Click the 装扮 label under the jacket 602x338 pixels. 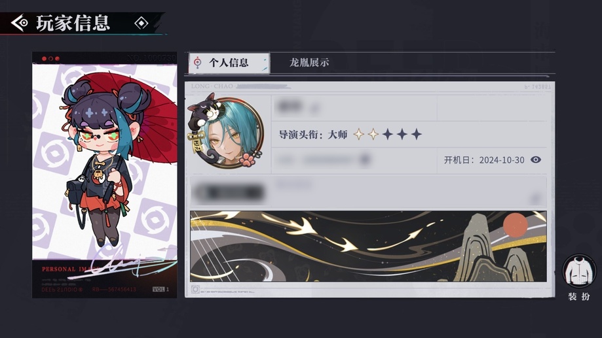coord(579,297)
